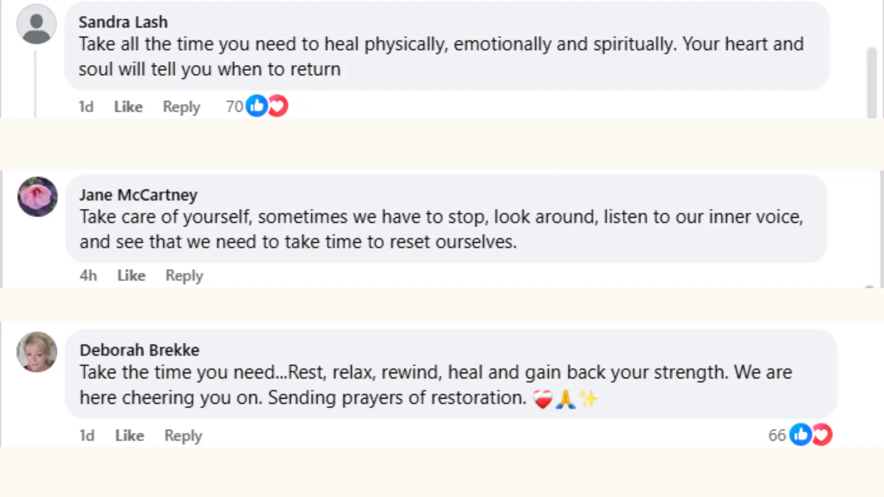Reply to Jane McCartney's comment
The height and width of the screenshot is (497, 884).
(184, 275)
